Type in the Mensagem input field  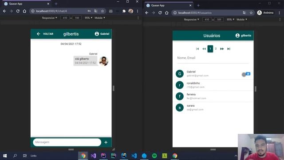pyautogui.click(x=67, y=142)
